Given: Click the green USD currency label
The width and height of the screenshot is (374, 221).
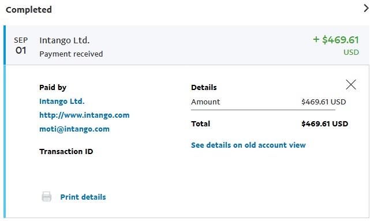Looking at the screenshot, I should (x=351, y=52).
